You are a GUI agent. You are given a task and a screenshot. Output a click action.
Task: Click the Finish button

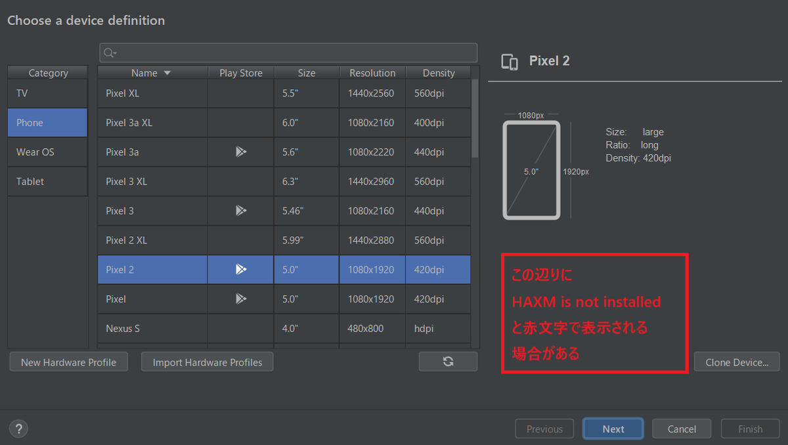pos(750,429)
